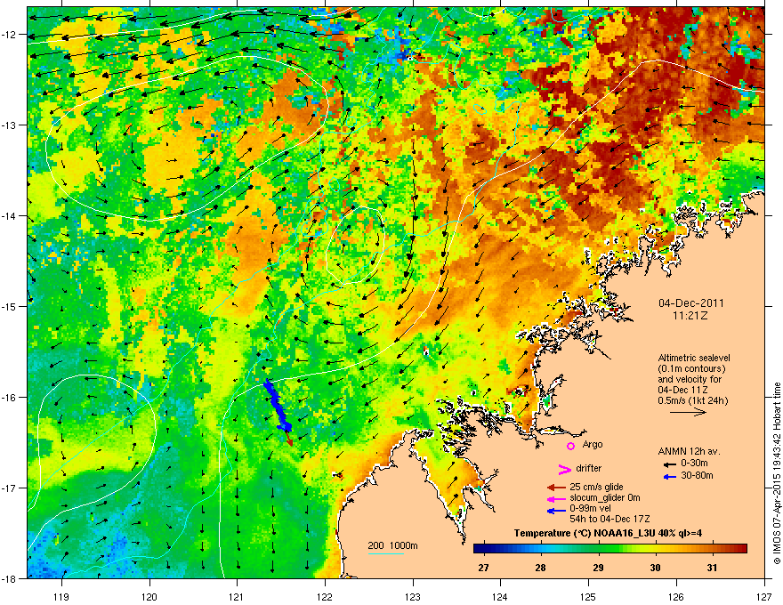
Task: Click the Temperature NOAA16_L3U title text
Action: coord(608,533)
